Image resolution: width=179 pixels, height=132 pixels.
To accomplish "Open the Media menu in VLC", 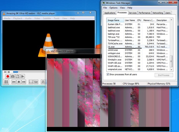I will [7, 18].
